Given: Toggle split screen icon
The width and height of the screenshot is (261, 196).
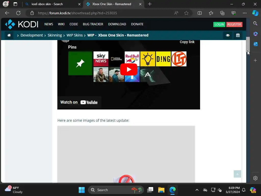Looking at the screenshot, I should 200,13.
